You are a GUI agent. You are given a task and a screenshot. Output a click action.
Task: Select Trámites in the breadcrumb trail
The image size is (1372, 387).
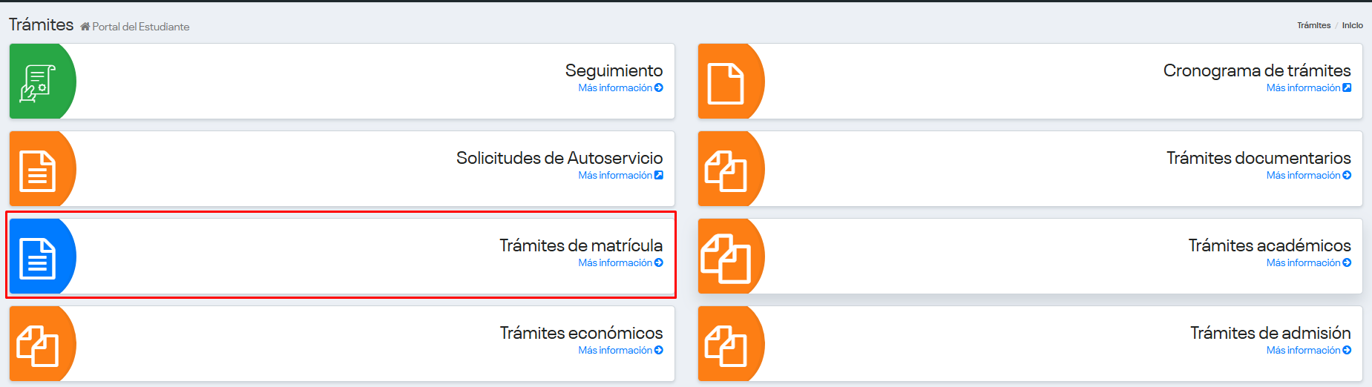(1313, 25)
